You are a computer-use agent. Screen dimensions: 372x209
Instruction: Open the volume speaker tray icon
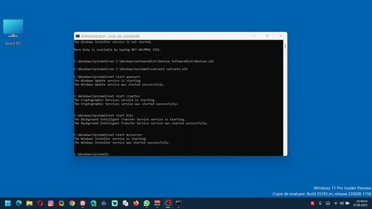pyautogui.click(x=341, y=203)
